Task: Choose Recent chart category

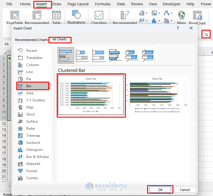Action: point(34,51)
